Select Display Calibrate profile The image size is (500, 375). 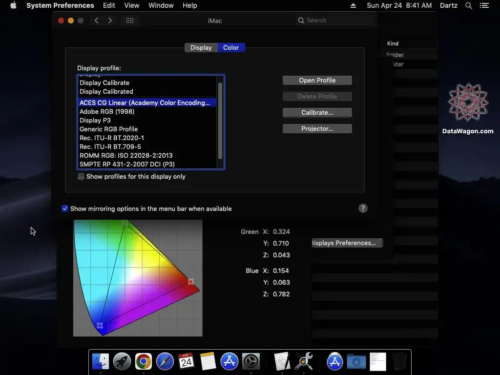[147, 83]
